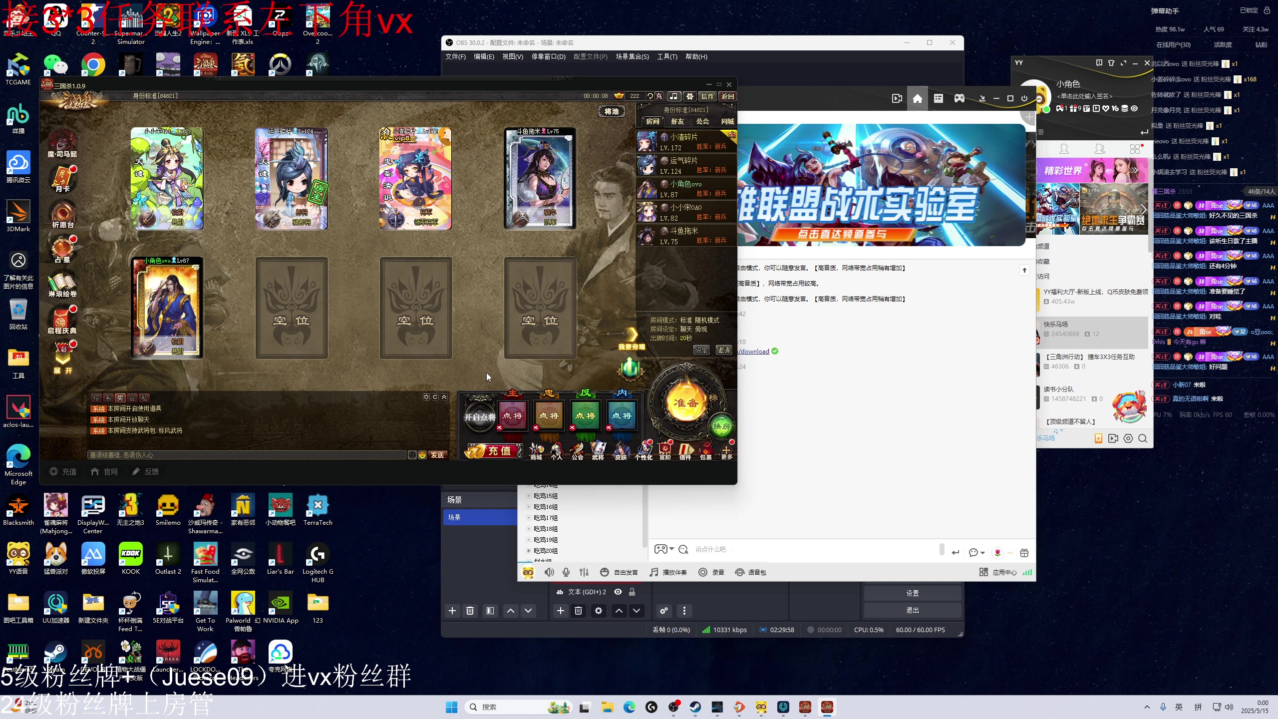The height and width of the screenshot is (719, 1278).
Task: Click the skin shirt icon in YY main window
Action: 1111,63
